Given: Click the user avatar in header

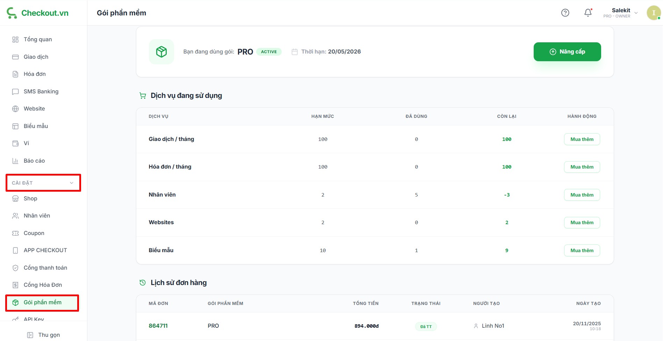Looking at the screenshot, I should point(653,13).
